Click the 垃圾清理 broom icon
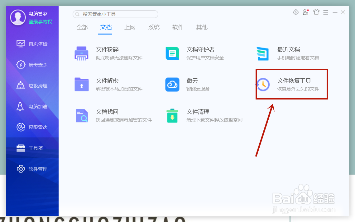The width and height of the screenshot is (355, 222). pos(21,85)
